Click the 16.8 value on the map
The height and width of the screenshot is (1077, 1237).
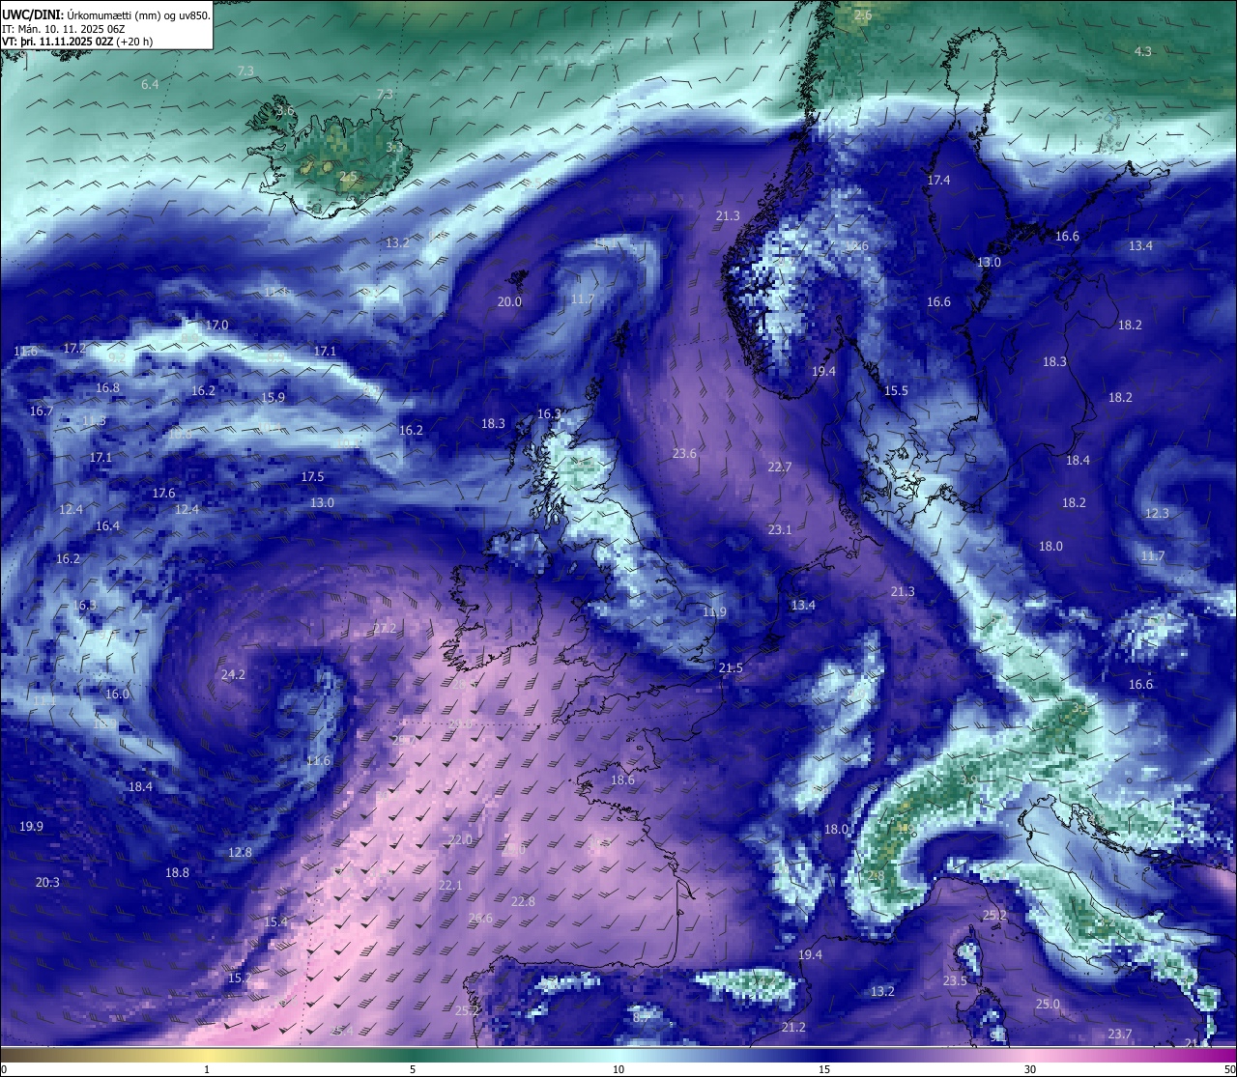[107, 388]
